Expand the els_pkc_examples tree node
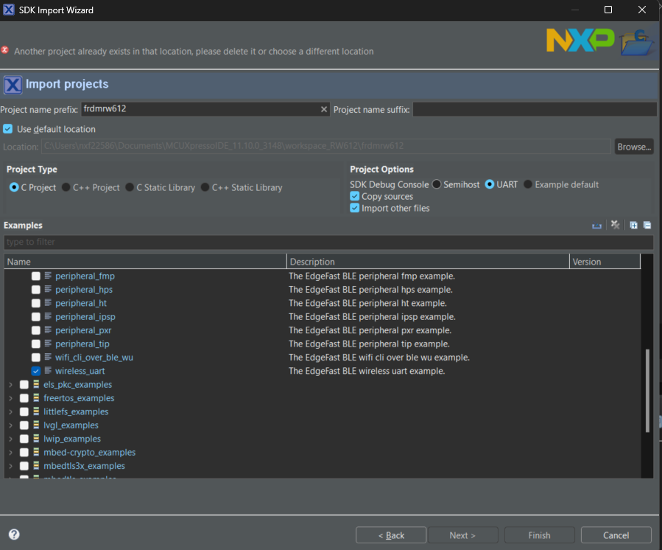This screenshot has height=550, width=662. point(10,385)
